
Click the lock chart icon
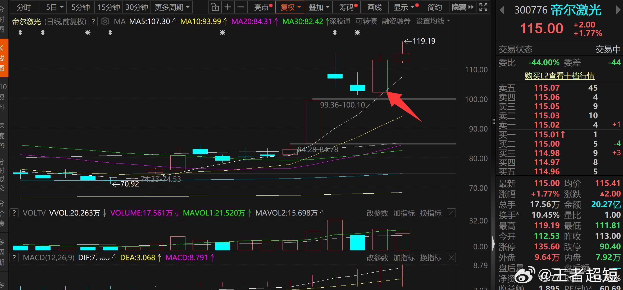point(215,7)
